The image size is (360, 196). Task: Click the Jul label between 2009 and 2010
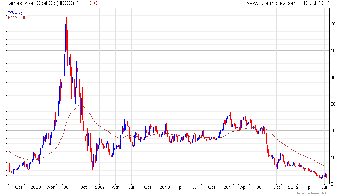[x=131, y=187]
